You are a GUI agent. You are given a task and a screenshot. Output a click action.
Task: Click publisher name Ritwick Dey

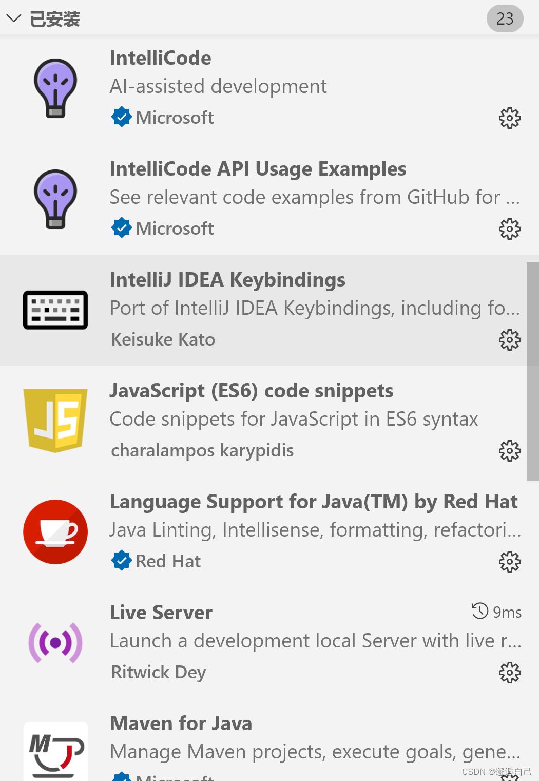[x=159, y=672]
